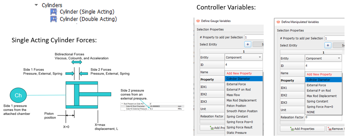Click the Define Gauge Variables window icon

(x=198, y=21)
